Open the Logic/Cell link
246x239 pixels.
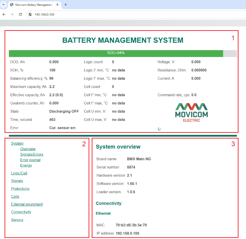(x=19, y=173)
